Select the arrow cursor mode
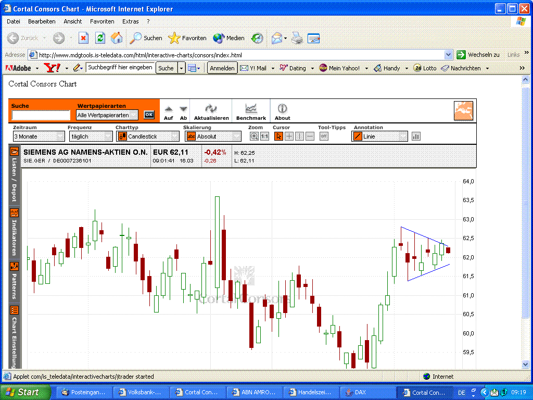 tap(278, 136)
